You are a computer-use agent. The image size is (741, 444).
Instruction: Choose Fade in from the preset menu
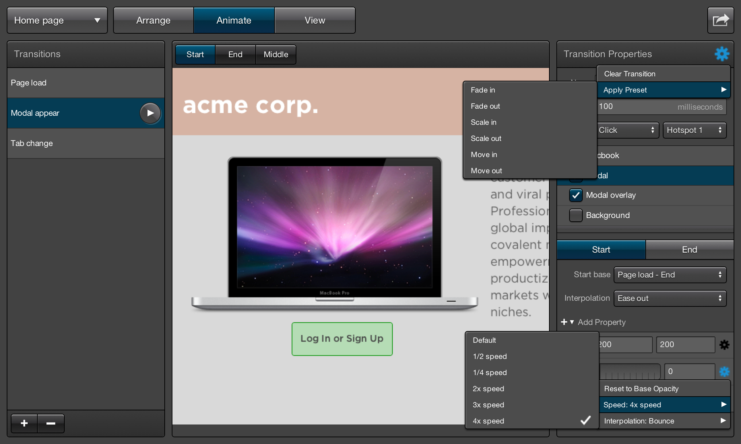483,90
